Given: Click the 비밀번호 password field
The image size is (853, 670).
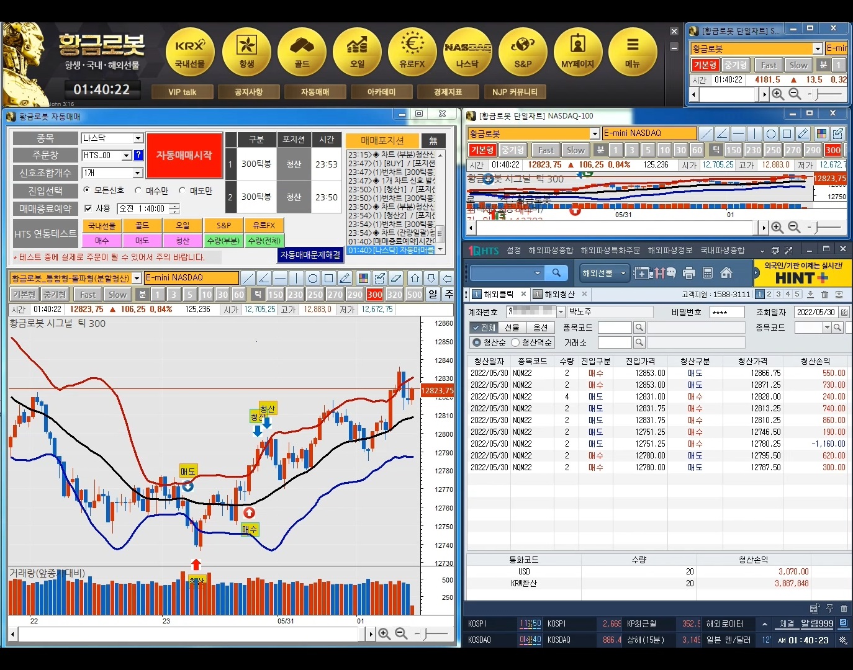Looking at the screenshot, I should coord(726,312).
